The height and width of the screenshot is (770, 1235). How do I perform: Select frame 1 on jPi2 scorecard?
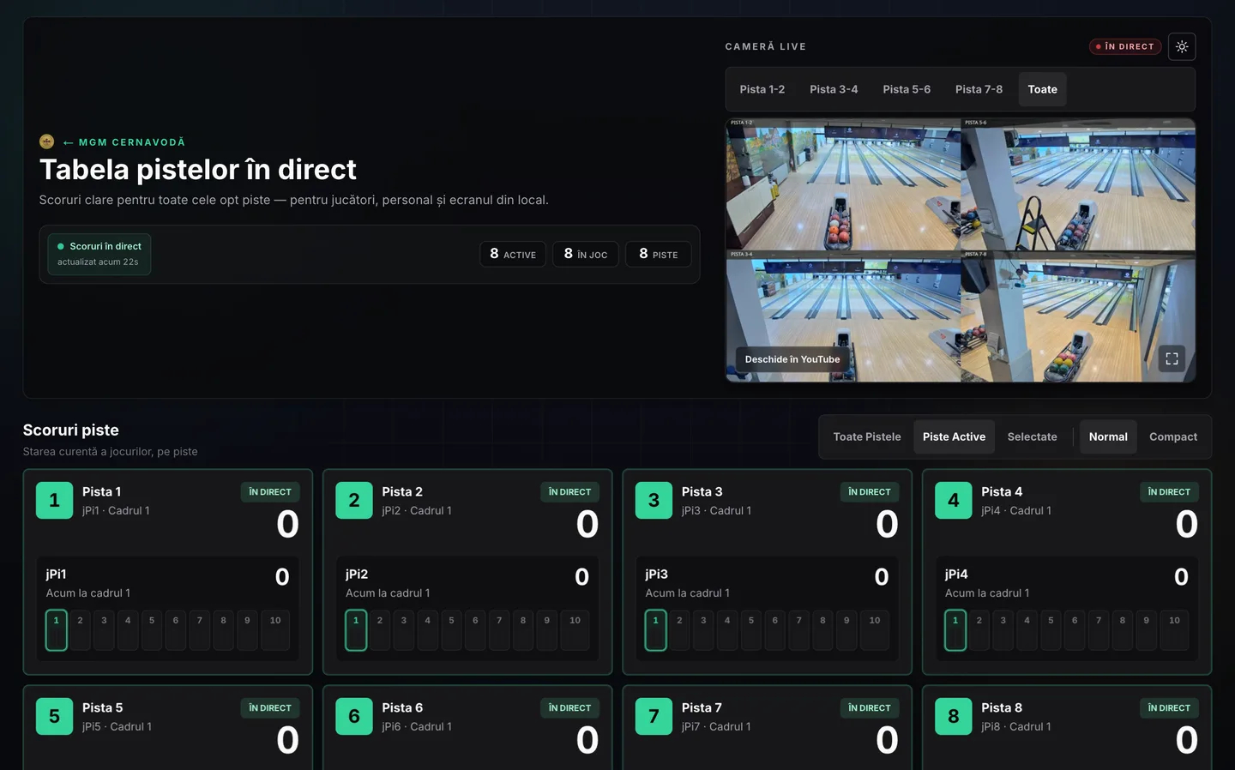tap(356, 630)
